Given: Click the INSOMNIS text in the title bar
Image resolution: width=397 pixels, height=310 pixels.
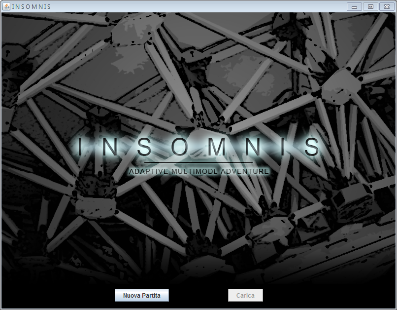Looking at the screenshot, I should 31,6.
